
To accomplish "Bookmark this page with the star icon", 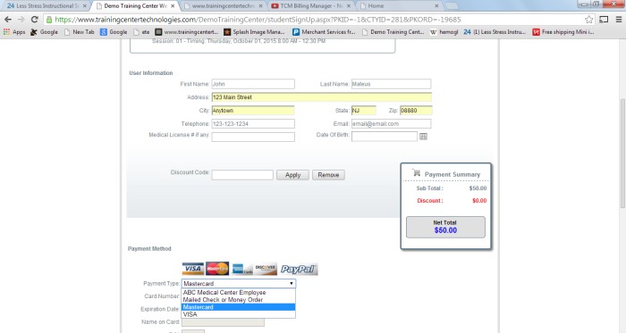I will pyautogui.click(x=588, y=20).
